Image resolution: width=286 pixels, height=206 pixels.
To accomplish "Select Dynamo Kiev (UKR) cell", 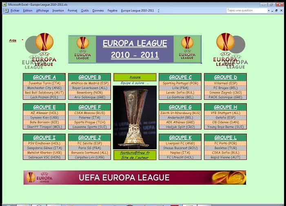I will pos(44,118).
